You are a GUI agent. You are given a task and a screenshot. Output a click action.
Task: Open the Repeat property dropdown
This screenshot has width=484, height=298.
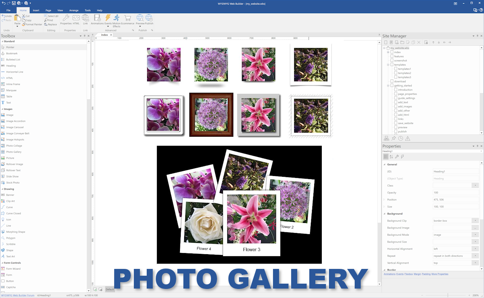[x=475, y=256]
